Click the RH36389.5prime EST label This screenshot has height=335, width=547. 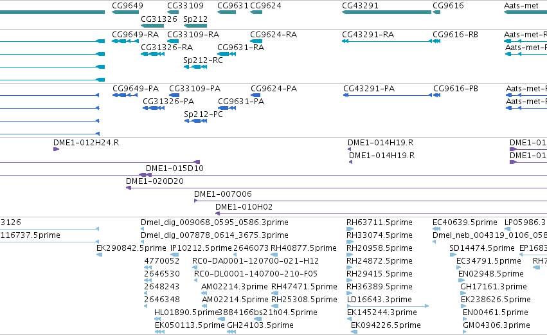[379, 287]
